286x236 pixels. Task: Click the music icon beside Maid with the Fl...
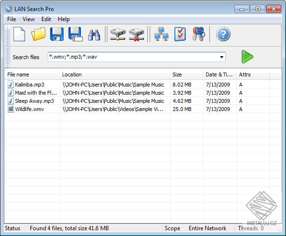click(11, 92)
